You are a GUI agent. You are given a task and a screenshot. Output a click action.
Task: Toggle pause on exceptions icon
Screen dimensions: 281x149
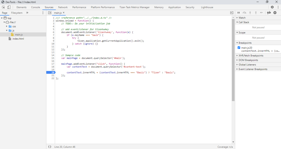275,13
